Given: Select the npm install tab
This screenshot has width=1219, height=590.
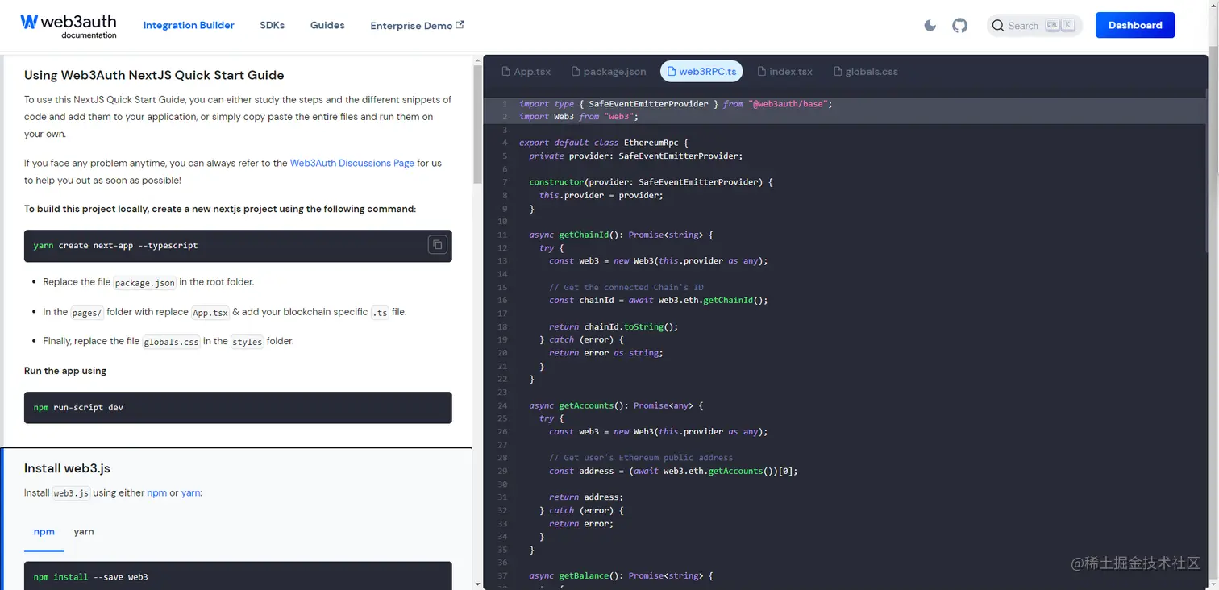Looking at the screenshot, I should click(x=44, y=532).
